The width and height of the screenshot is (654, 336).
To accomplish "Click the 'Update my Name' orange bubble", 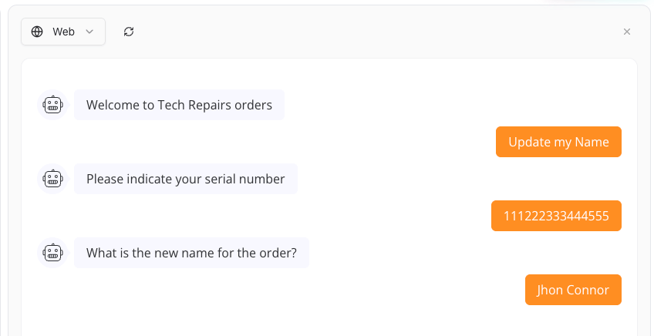I will click(x=558, y=142).
